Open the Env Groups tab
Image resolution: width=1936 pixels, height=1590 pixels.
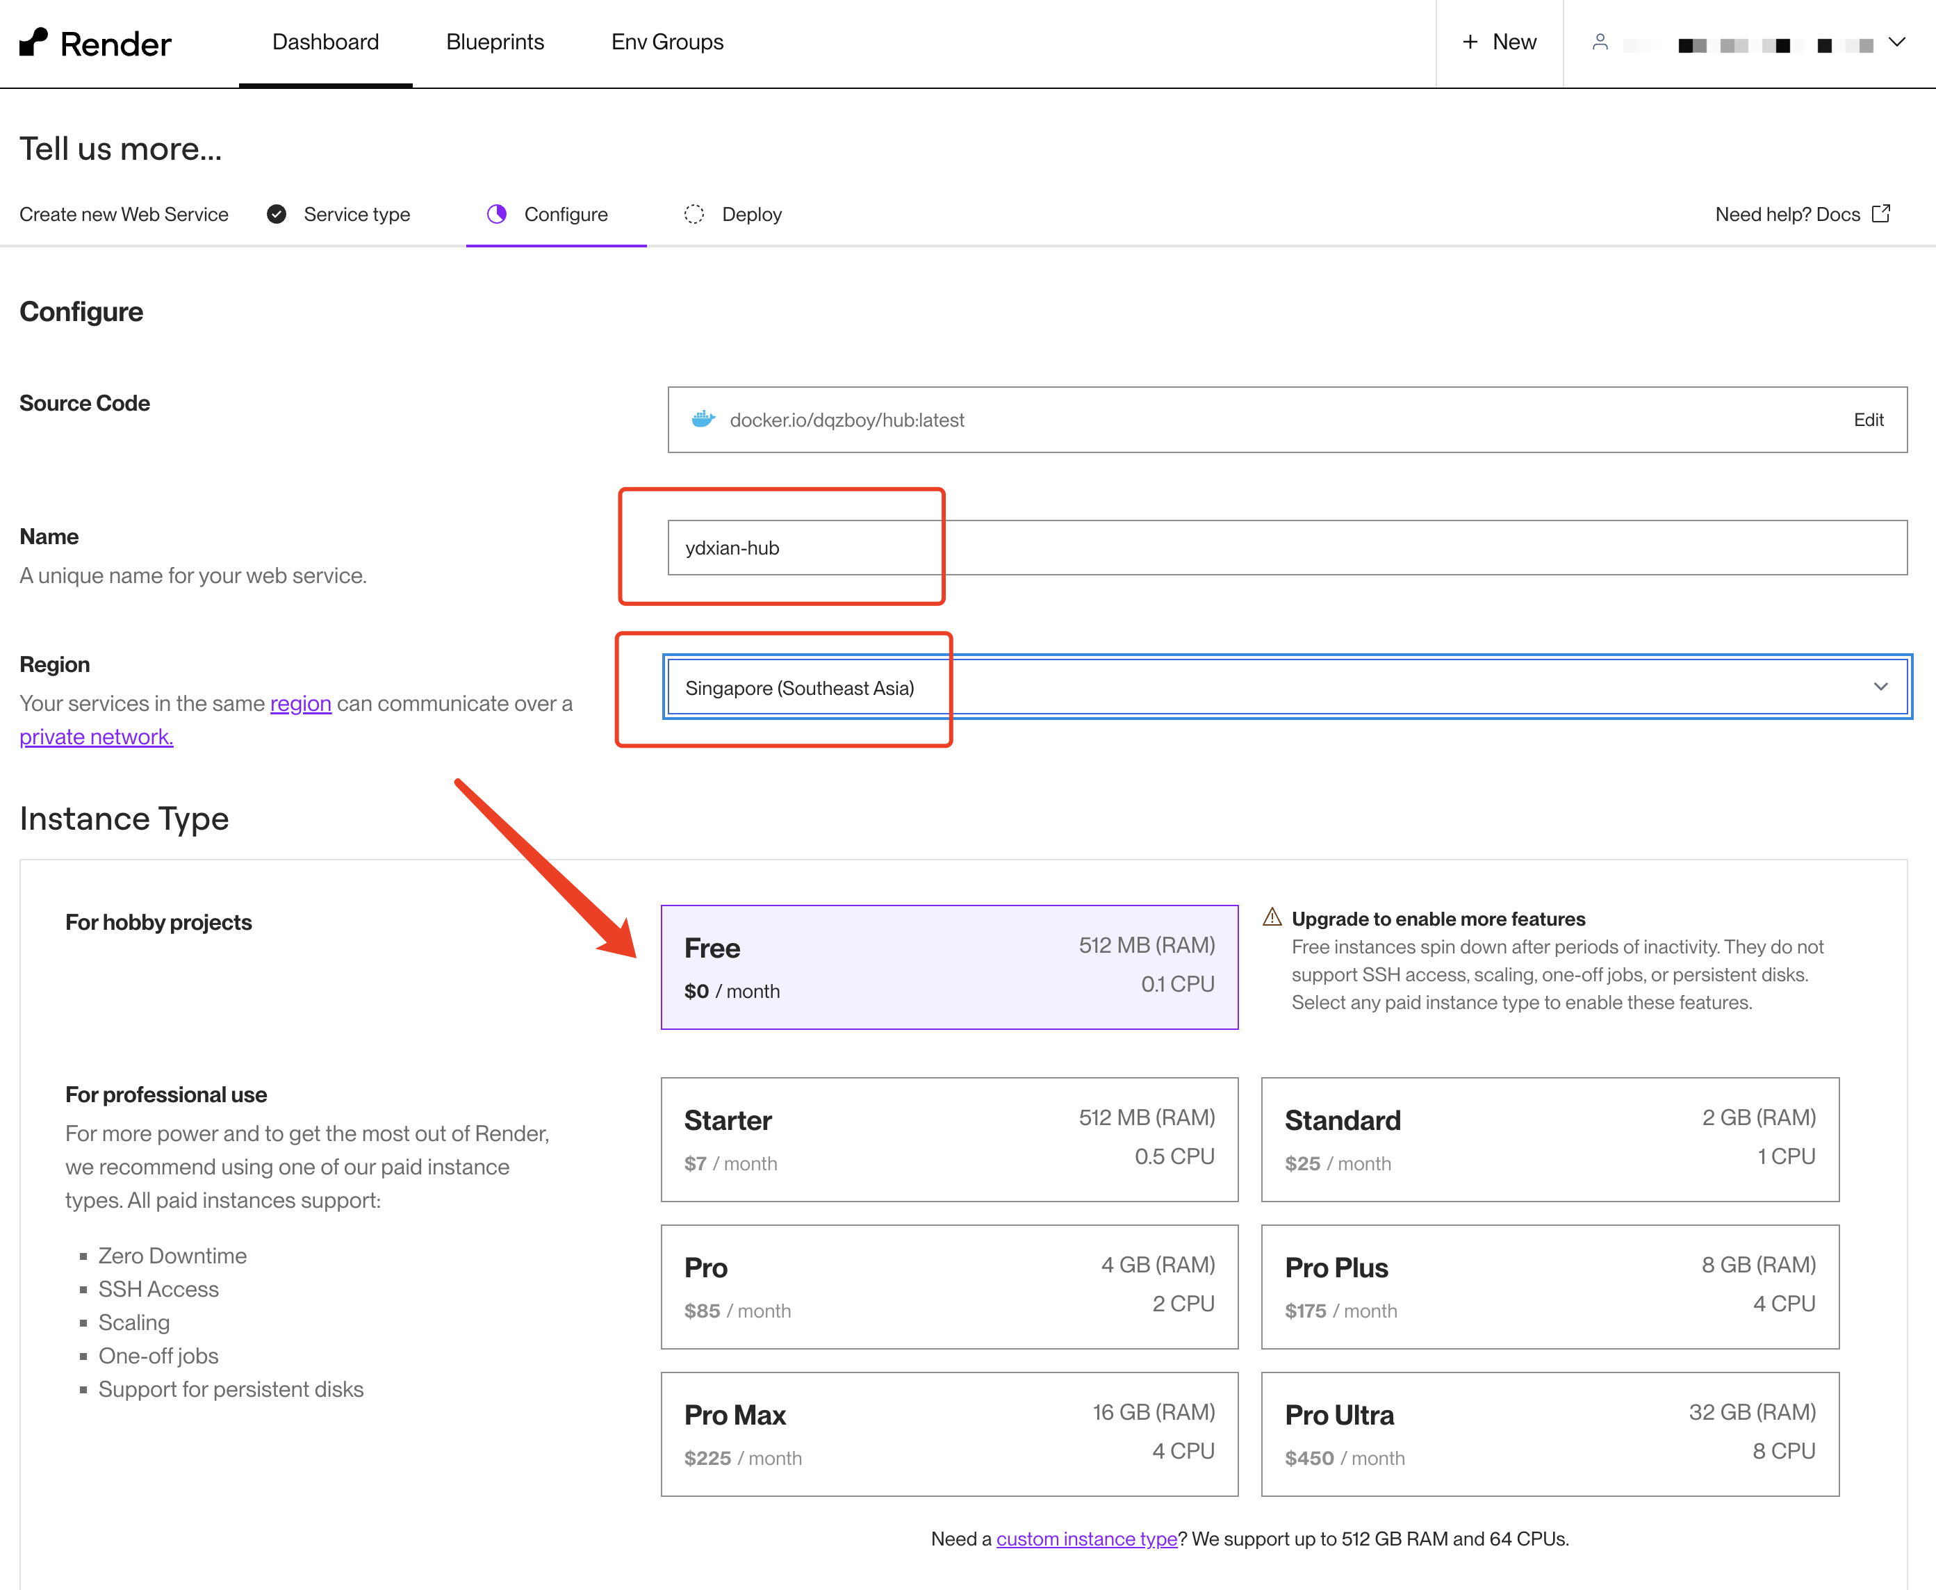[666, 42]
